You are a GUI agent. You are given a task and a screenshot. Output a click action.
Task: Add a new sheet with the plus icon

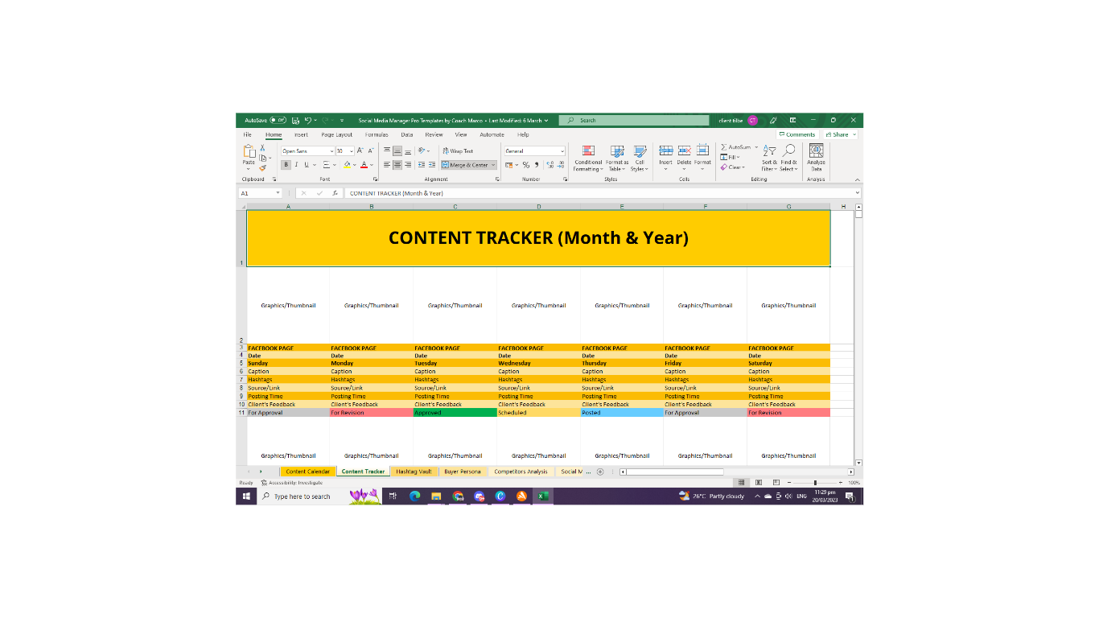(x=600, y=472)
